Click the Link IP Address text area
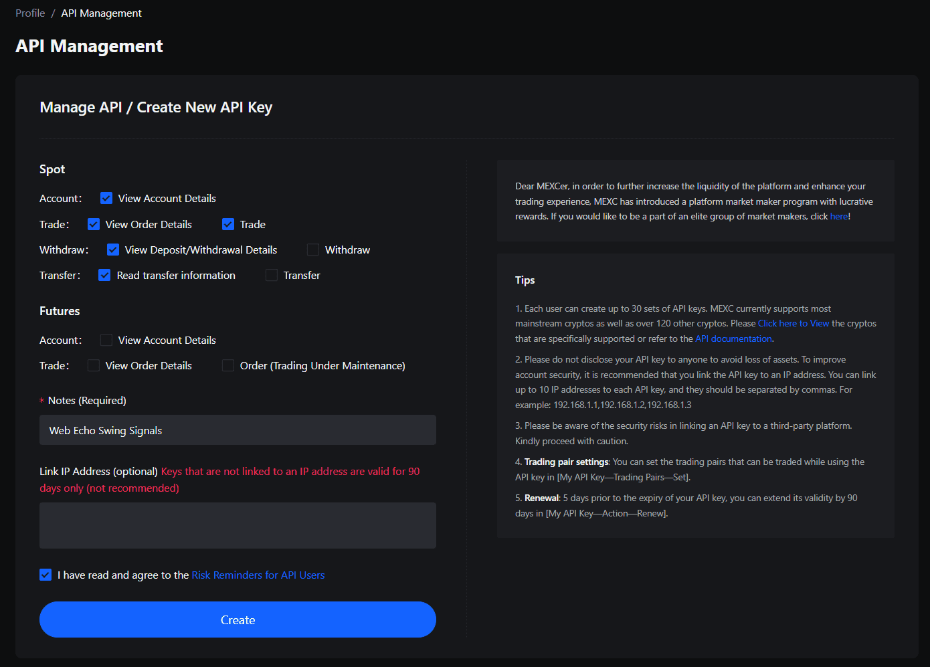This screenshot has height=667, width=930. pos(238,525)
